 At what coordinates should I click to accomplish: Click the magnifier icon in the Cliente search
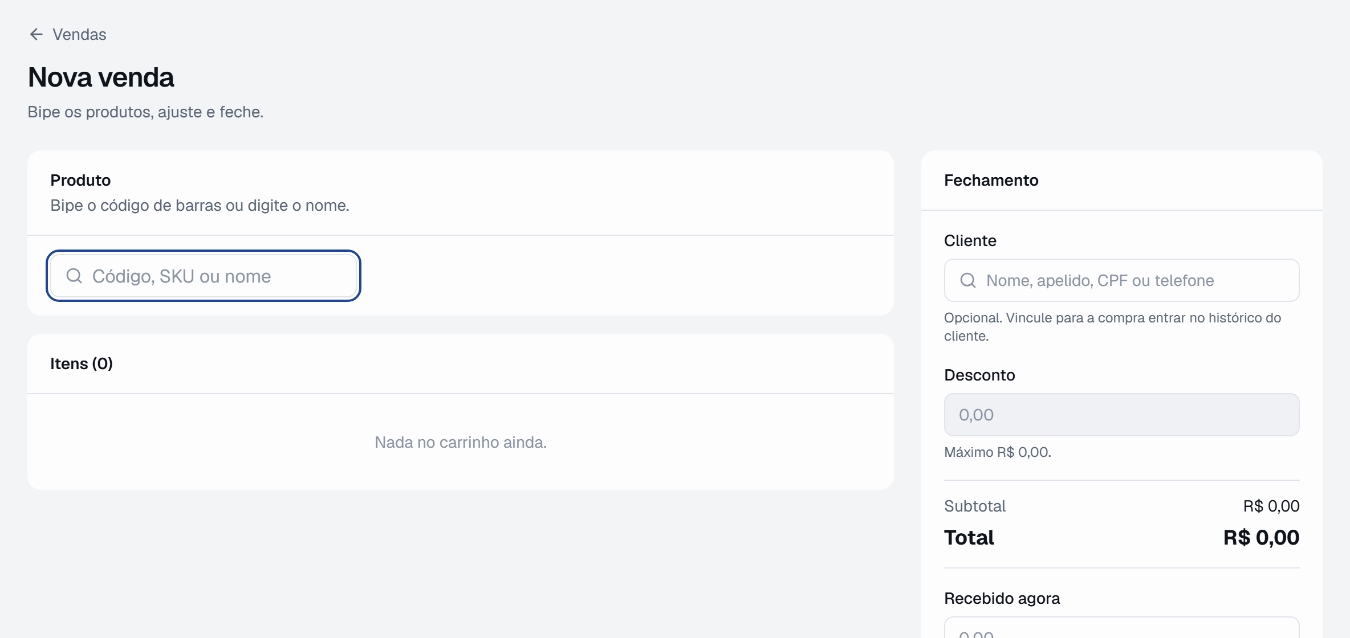[968, 280]
